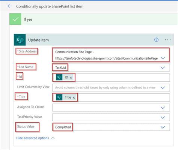Click the Avoid column threshold placeholder text

(105, 87)
